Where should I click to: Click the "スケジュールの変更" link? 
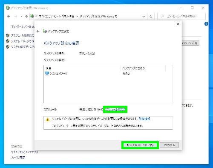115,109
